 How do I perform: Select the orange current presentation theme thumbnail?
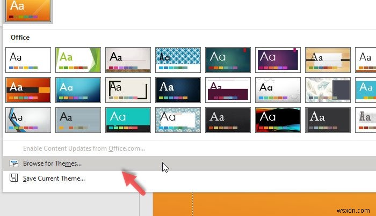point(28,11)
